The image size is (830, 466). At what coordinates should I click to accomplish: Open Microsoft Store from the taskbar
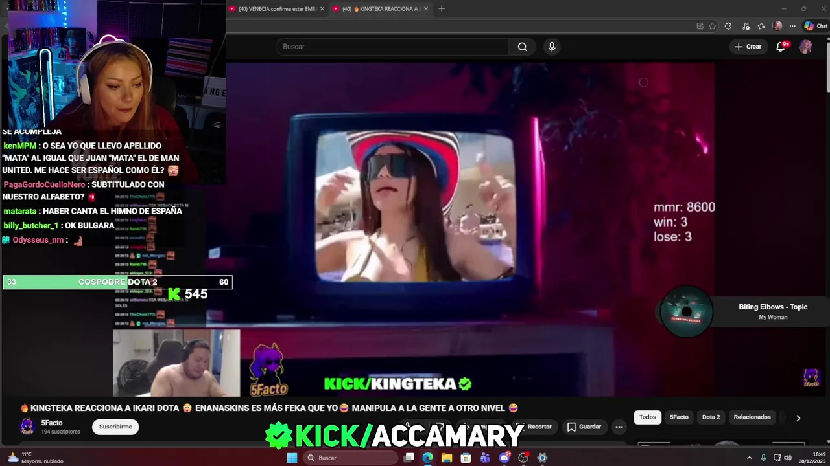pyautogui.click(x=466, y=458)
